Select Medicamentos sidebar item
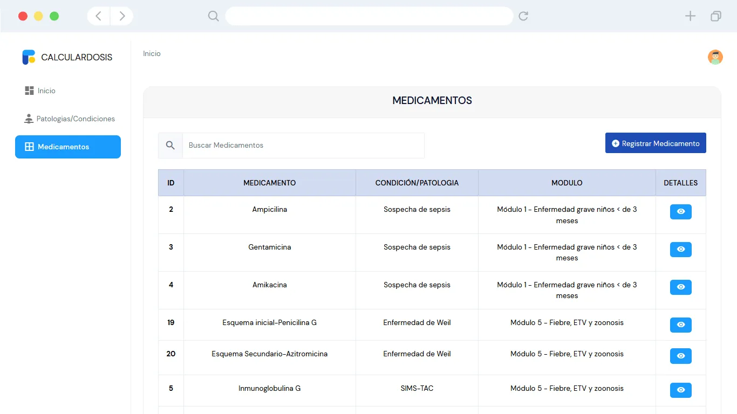Screen dimensions: 737x414 (68, 147)
